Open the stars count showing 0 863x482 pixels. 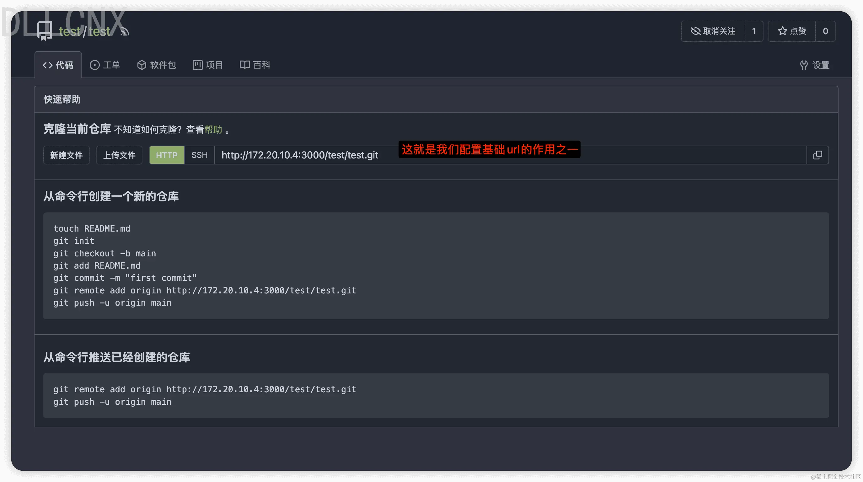[825, 31]
